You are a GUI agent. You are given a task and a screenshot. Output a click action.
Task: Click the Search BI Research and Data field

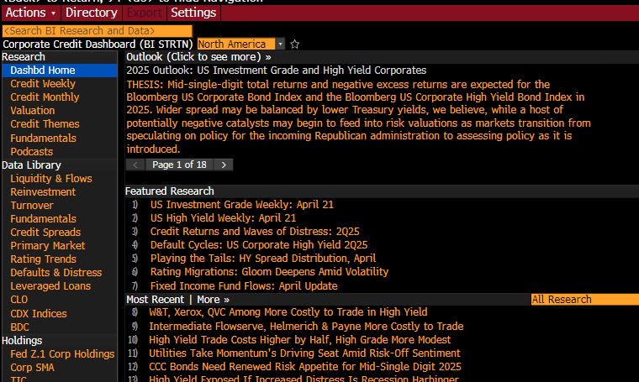97,31
